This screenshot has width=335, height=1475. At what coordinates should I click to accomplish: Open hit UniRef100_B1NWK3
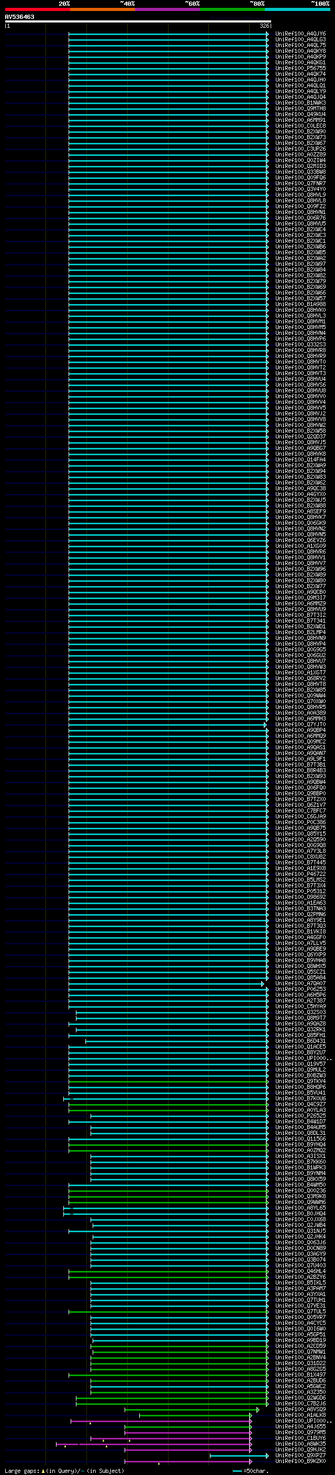pos(300,103)
